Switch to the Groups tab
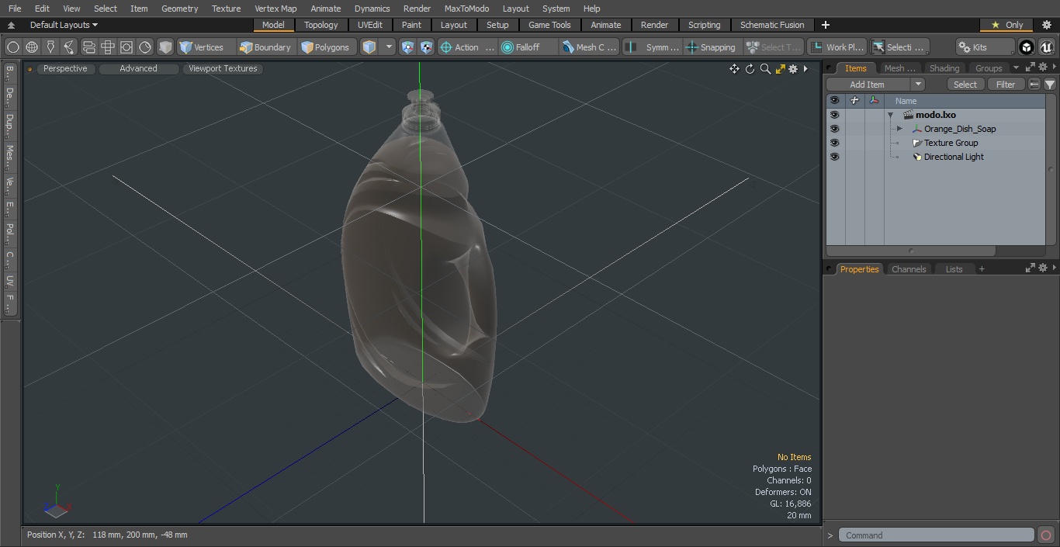1060x547 pixels. [989, 68]
